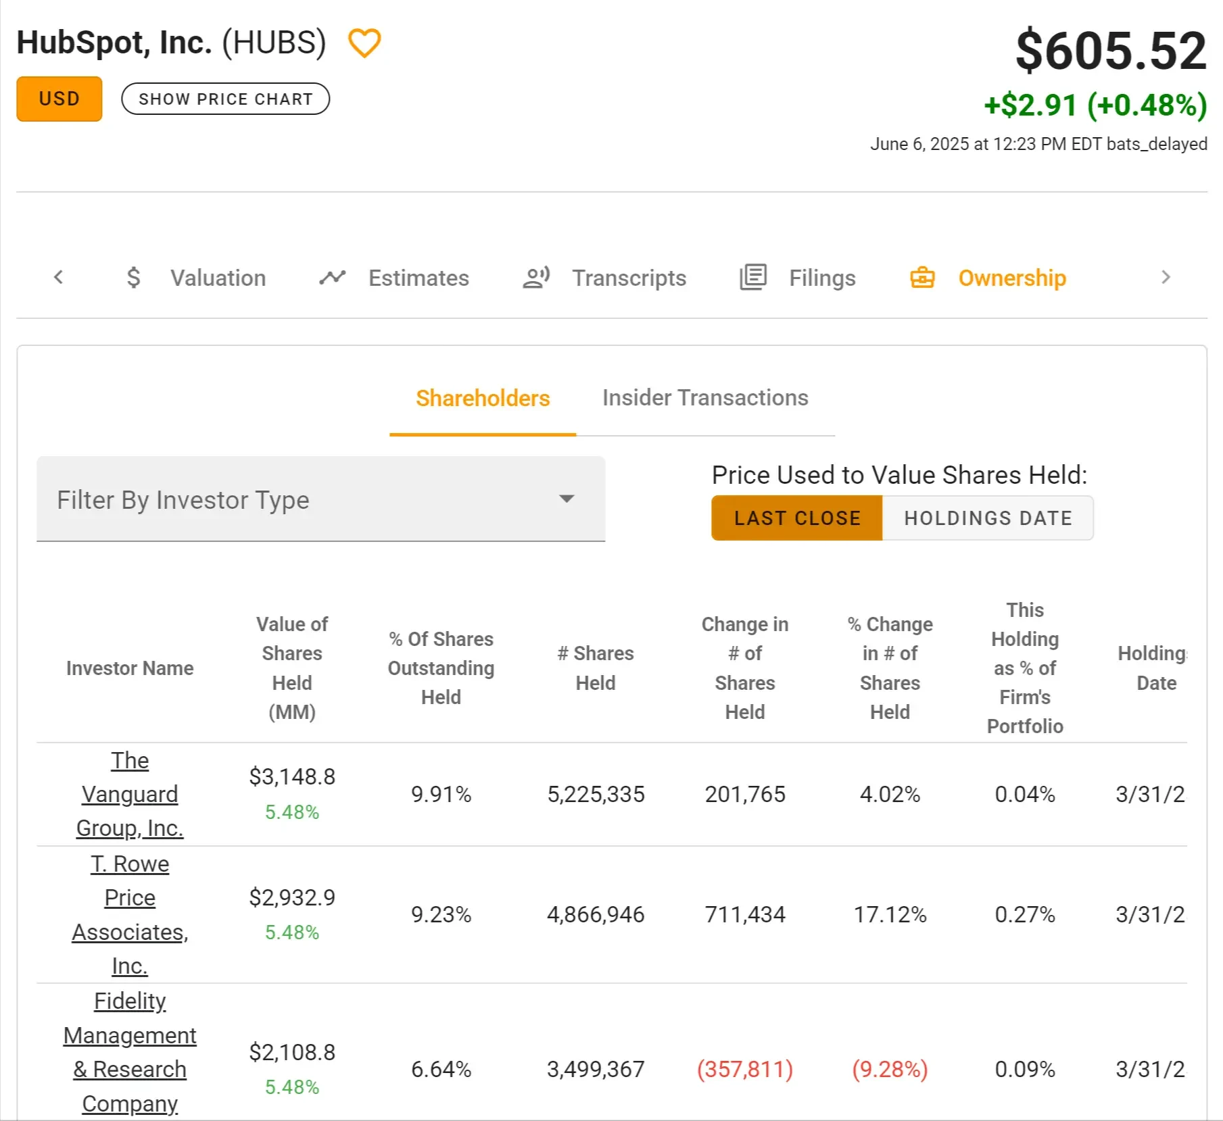Image resolution: width=1223 pixels, height=1121 pixels.
Task: Sort by the # Shares Held column header
Action: coord(595,668)
